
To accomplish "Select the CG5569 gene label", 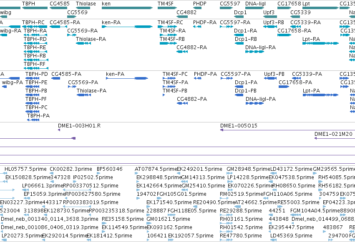I will tap(78, 12).
